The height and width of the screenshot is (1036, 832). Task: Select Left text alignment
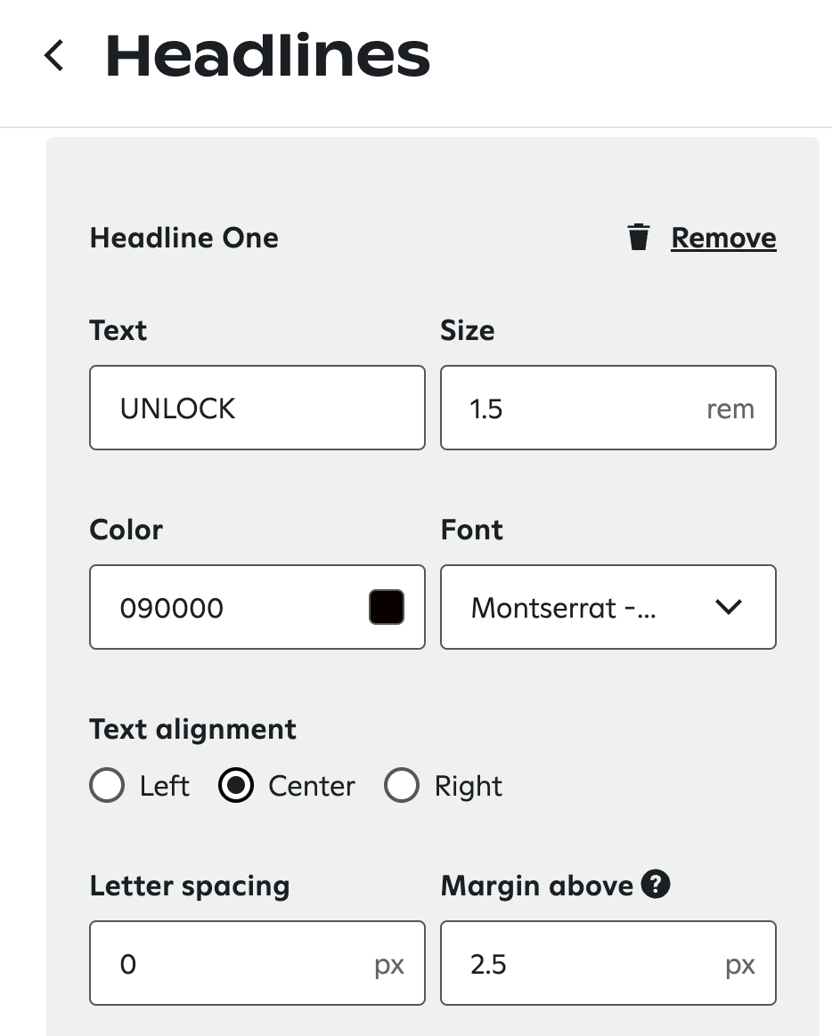tap(107, 786)
